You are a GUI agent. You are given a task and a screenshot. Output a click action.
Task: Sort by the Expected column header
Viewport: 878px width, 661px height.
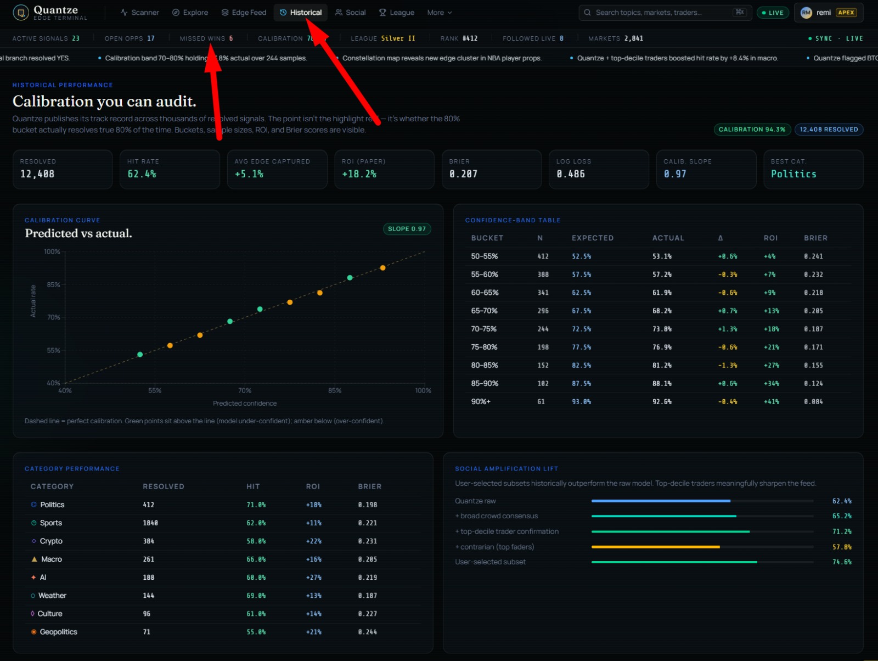point(593,238)
